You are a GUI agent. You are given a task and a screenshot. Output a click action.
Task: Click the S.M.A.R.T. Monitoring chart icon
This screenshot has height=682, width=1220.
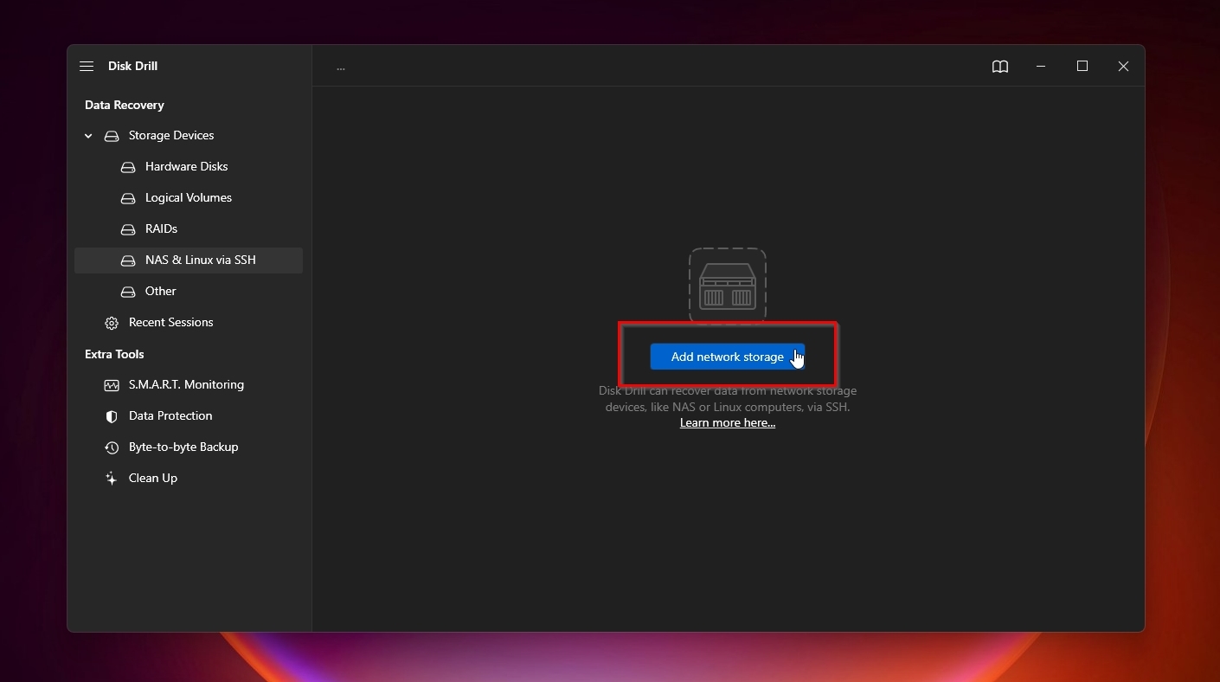coord(112,385)
